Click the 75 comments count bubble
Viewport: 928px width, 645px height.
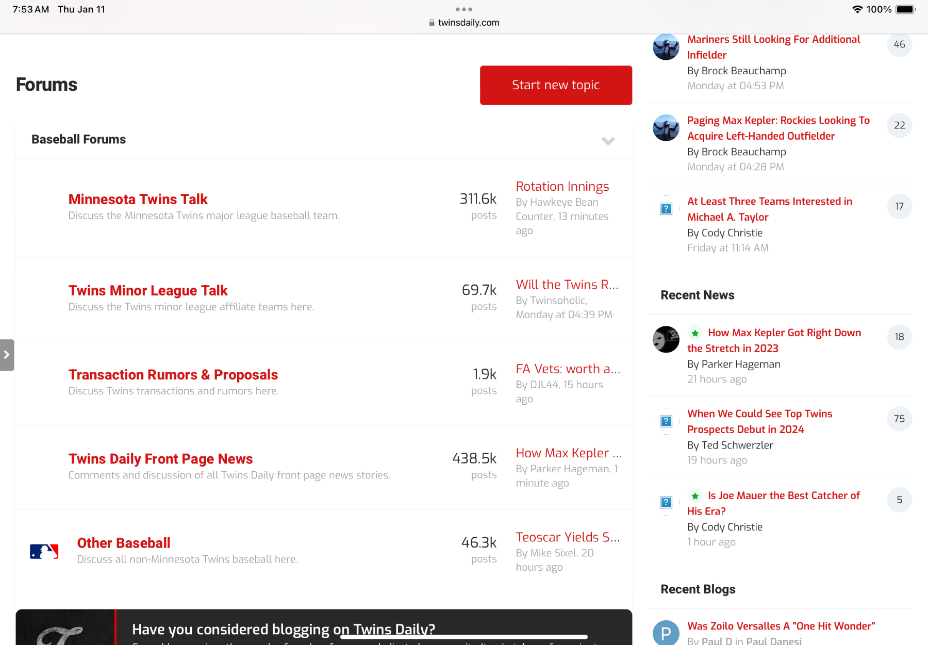[x=899, y=419]
